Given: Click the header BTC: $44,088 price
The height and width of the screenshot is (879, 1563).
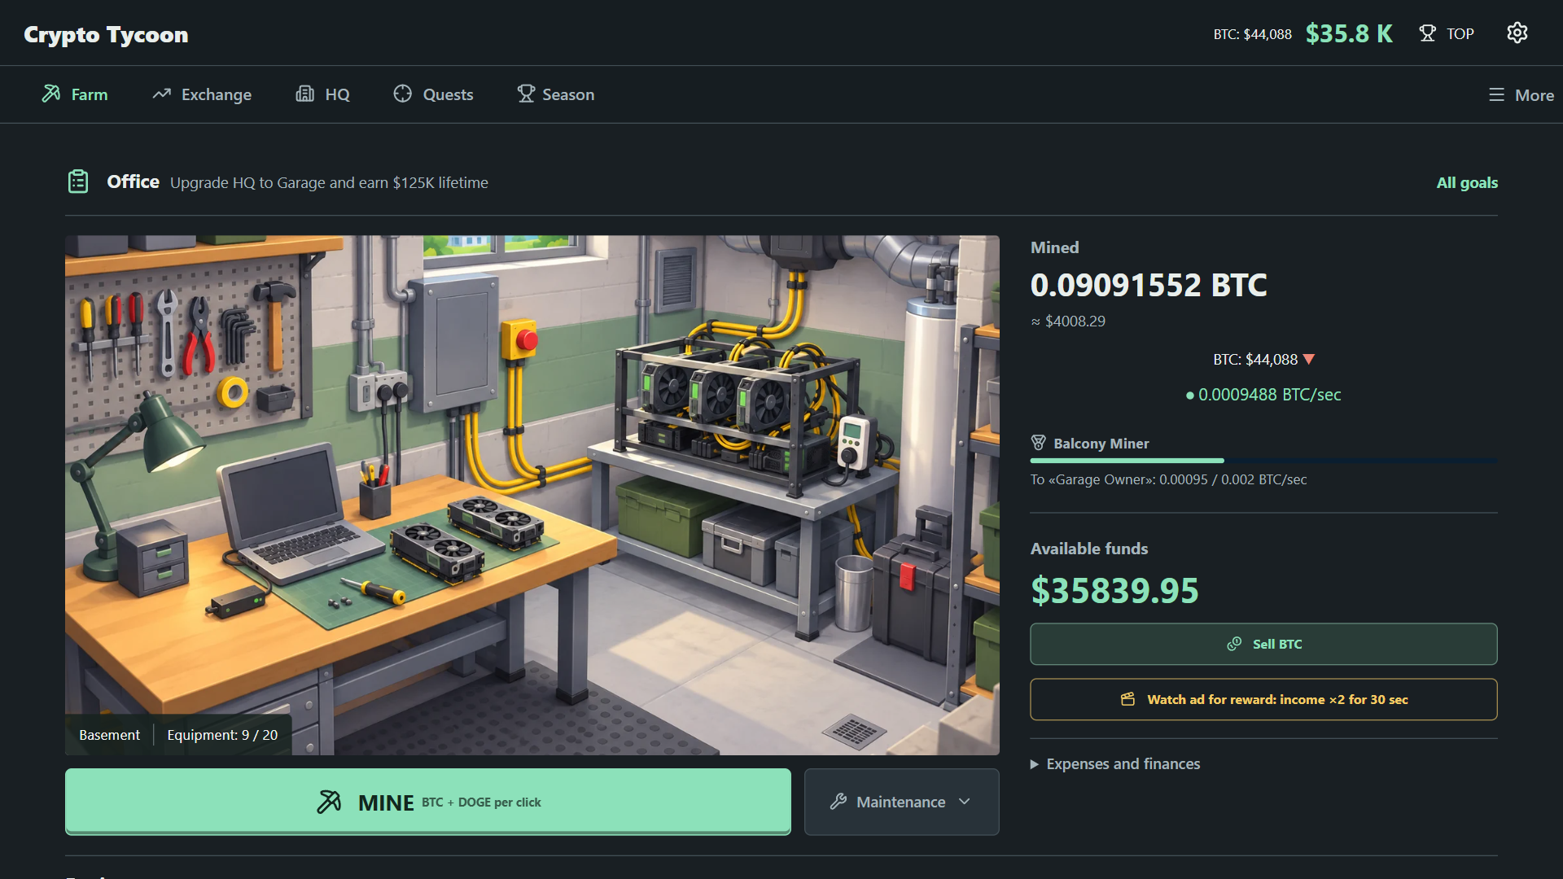Looking at the screenshot, I should pos(1252,34).
